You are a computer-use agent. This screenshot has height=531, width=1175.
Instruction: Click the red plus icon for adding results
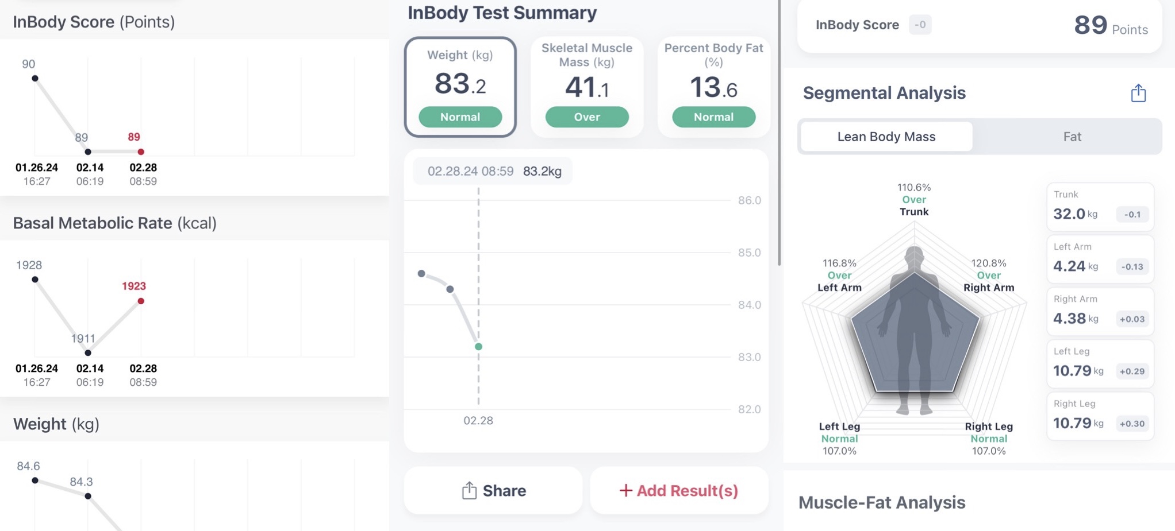[x=626, y=491]
